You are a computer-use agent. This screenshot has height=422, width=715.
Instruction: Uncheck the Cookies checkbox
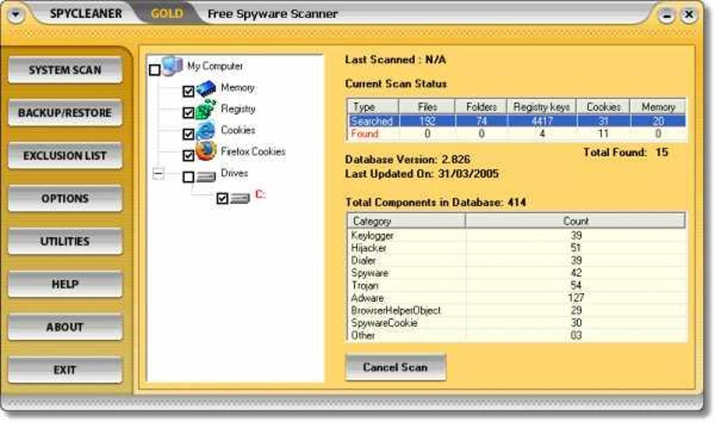pos(189,134)
